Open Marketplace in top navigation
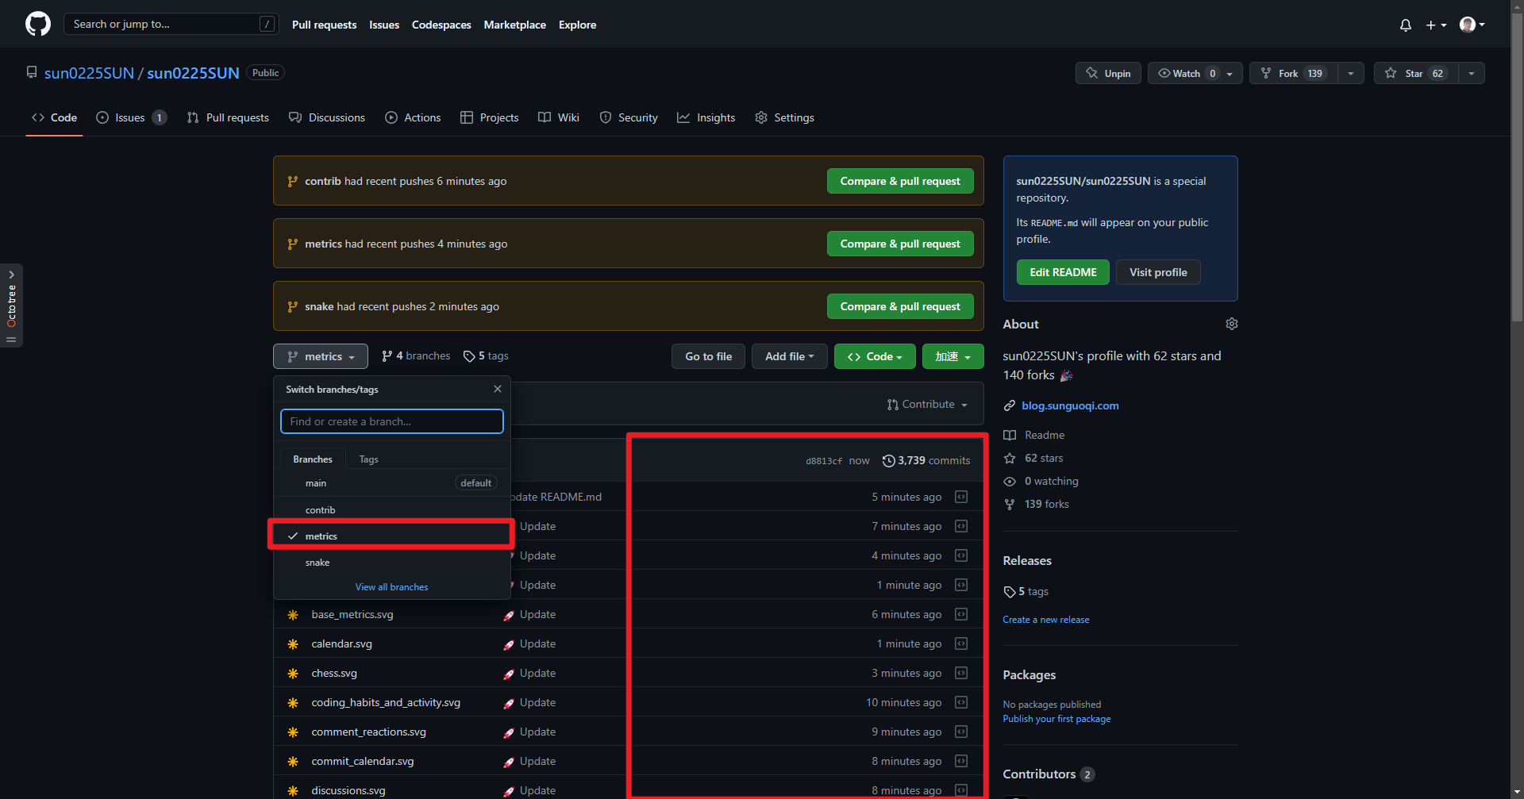The width and height of the screenshot is (1524, 799). click(x=514, y=25)
